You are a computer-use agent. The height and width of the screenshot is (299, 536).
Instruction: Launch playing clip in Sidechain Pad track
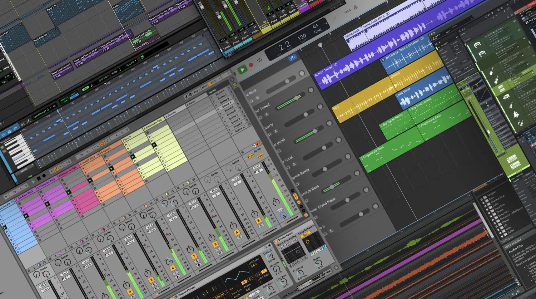[154, 145]
